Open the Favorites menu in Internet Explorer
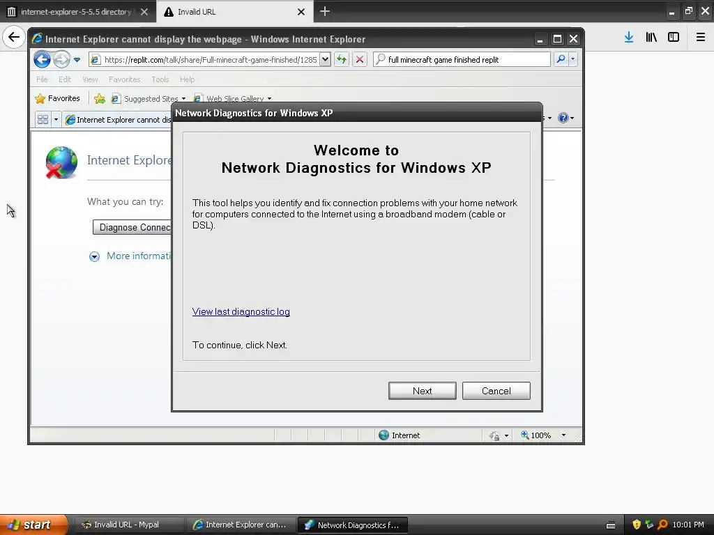The width and height of the screenshot is (714, 535). point(124,79)
